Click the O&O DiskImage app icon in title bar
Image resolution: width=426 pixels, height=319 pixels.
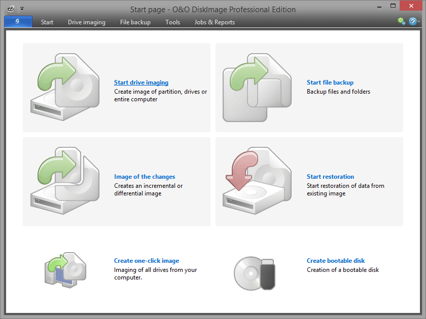11,9
